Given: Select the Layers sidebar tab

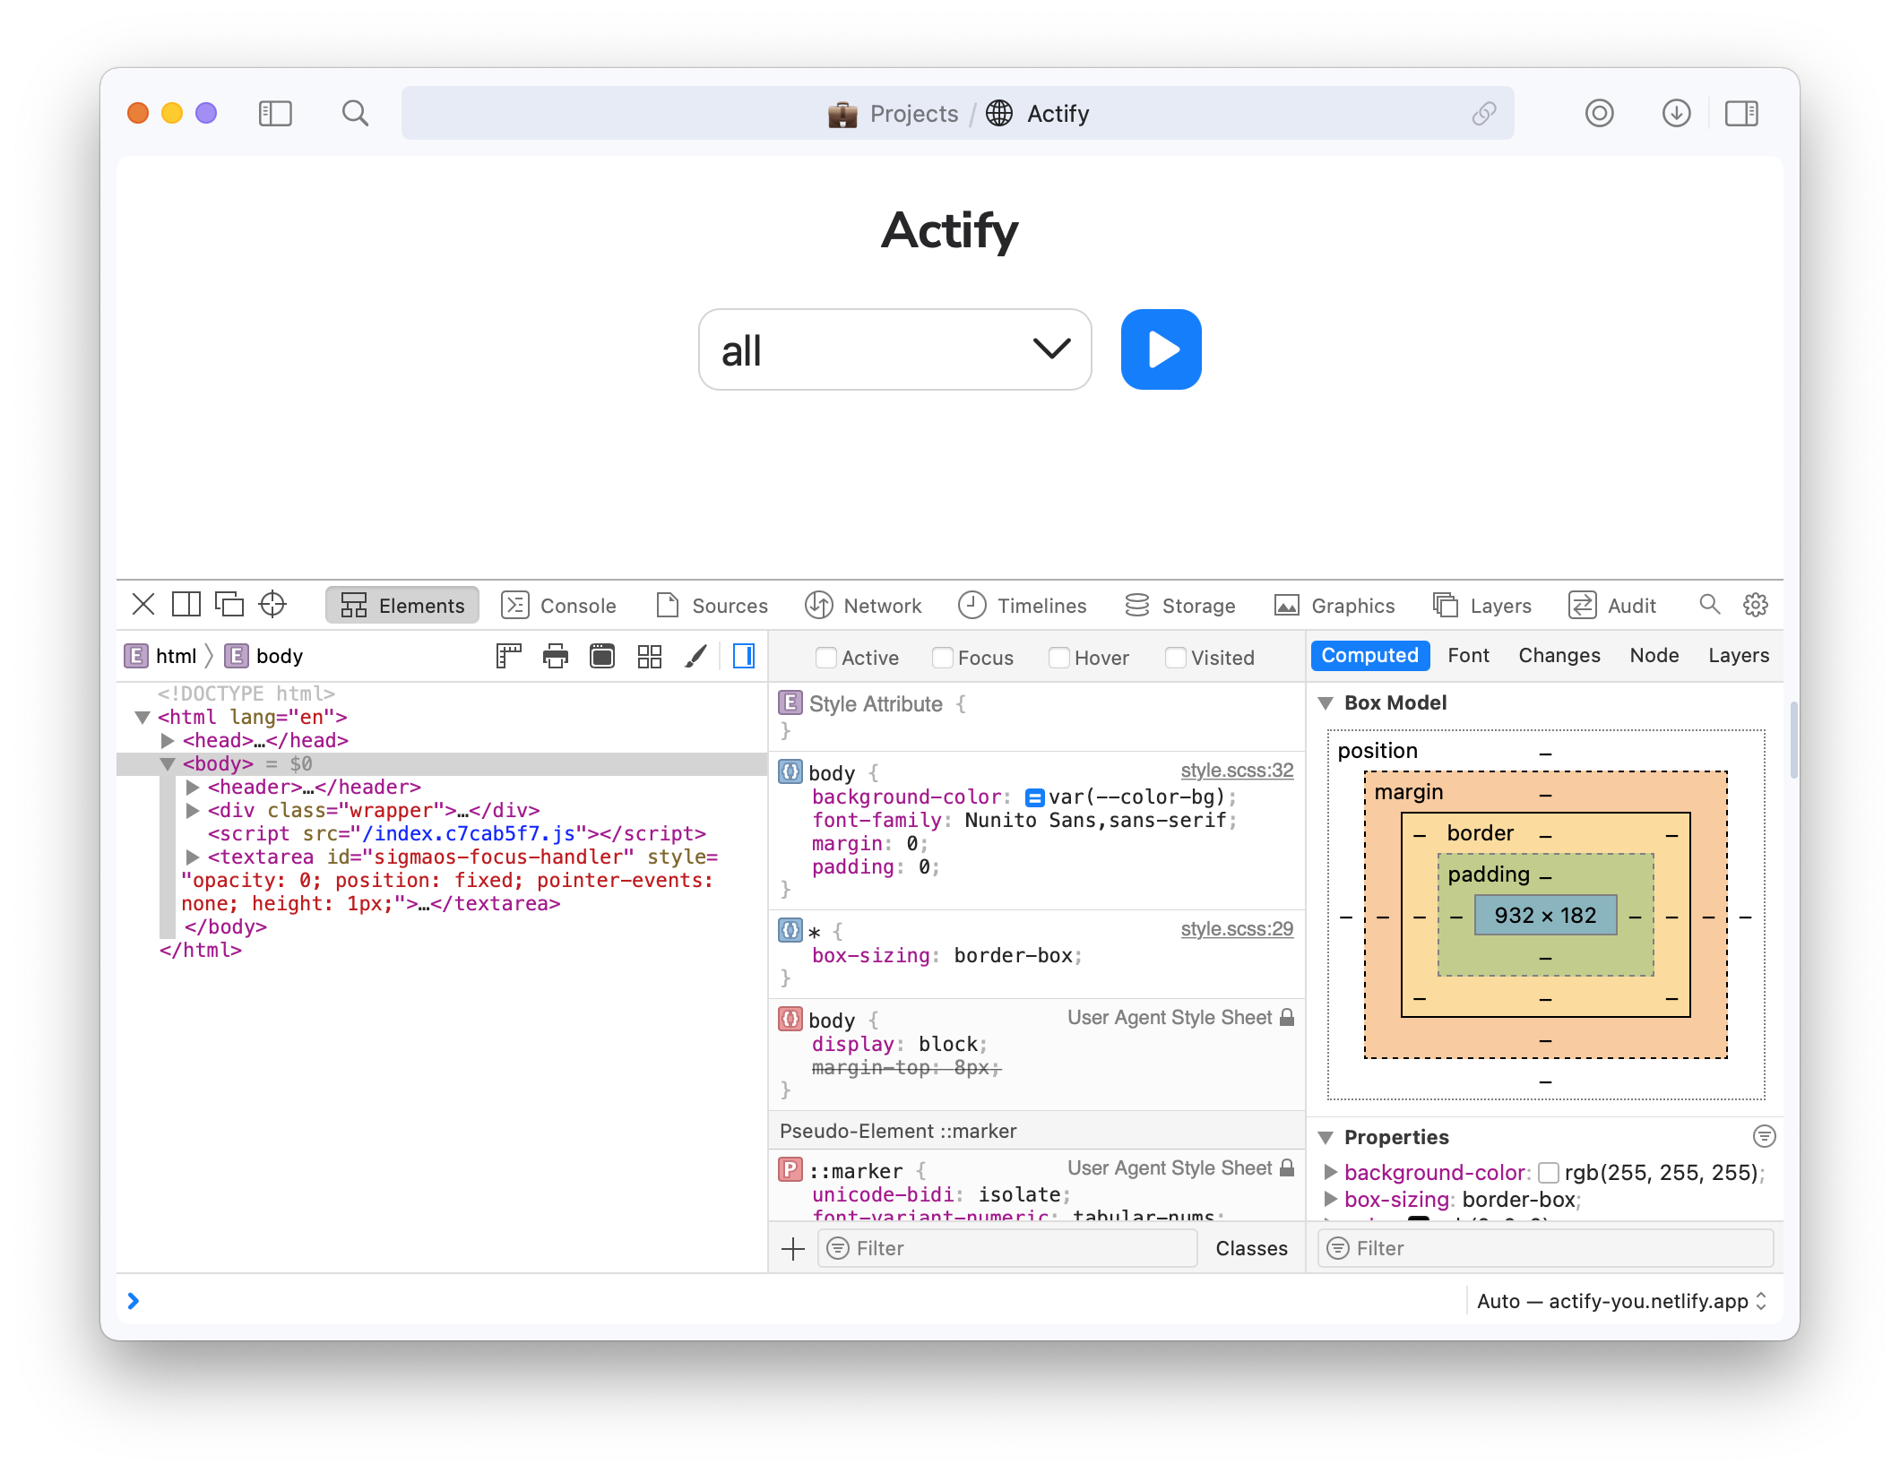Looking at the screenshot, I should tap(1738, 656).
